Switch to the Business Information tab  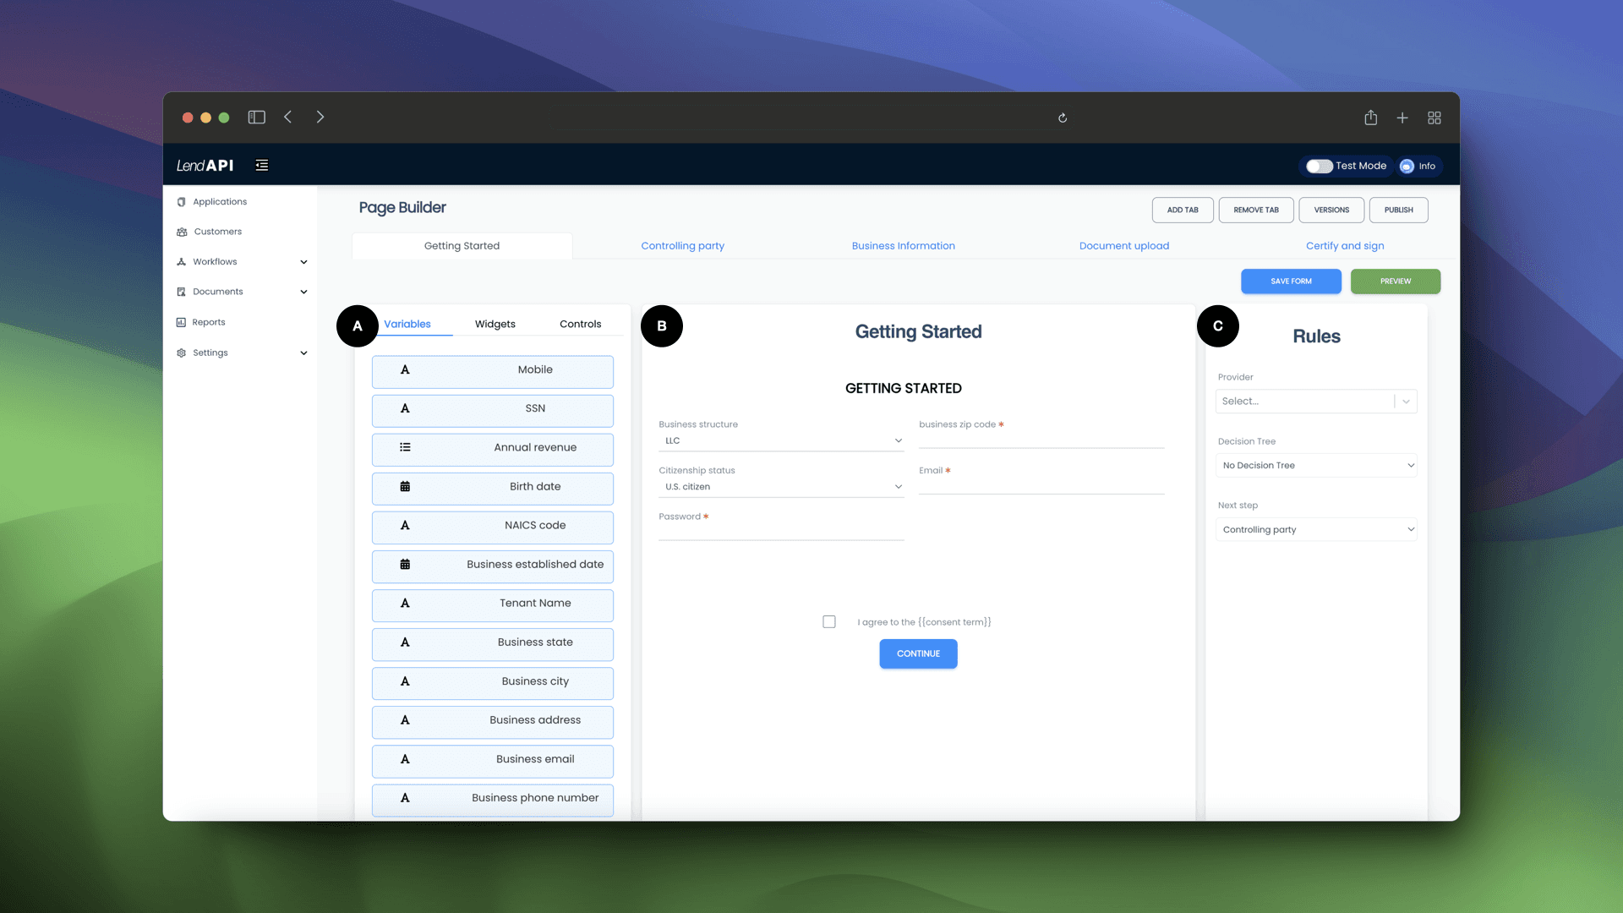point(903,246)
